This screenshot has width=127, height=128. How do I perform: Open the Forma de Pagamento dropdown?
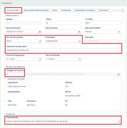coord(40,59)
